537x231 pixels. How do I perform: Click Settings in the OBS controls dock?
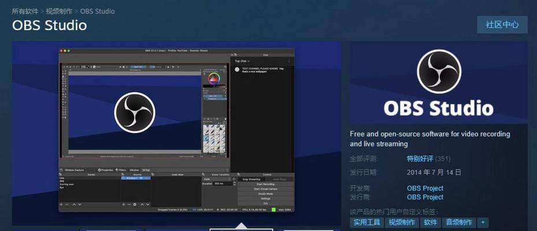point(265,199)
